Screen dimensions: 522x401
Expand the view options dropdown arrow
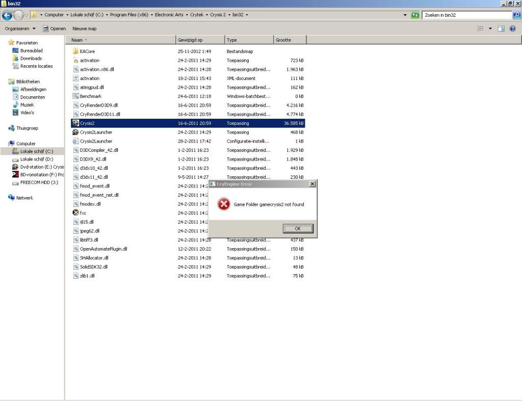click(x=490, y=29)
